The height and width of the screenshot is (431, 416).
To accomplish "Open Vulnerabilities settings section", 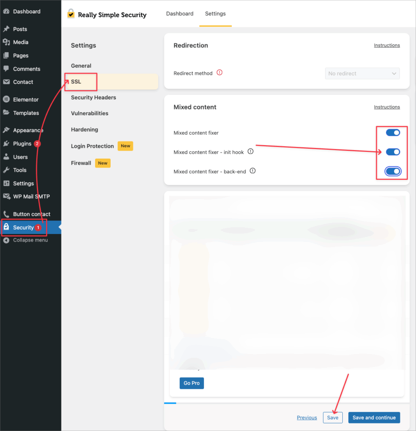I will pyautogui.click(x=90, y=113).
